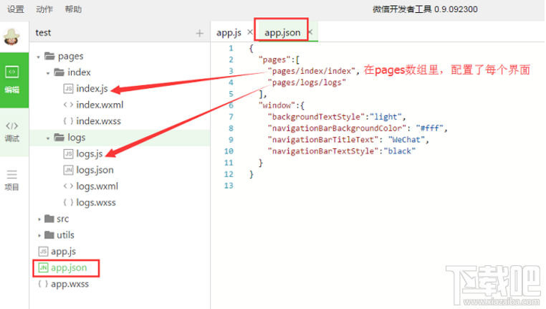The width and height of the screenshot is (546, 309).
Task: Switch to the app.js tab
Action: pyautogui.click(x=229, y=33)
